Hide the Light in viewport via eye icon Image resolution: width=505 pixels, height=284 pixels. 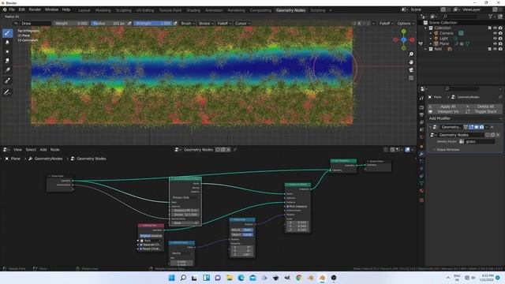[x=496, y=39]
